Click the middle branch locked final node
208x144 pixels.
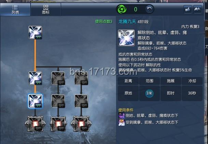click(58, 124)
